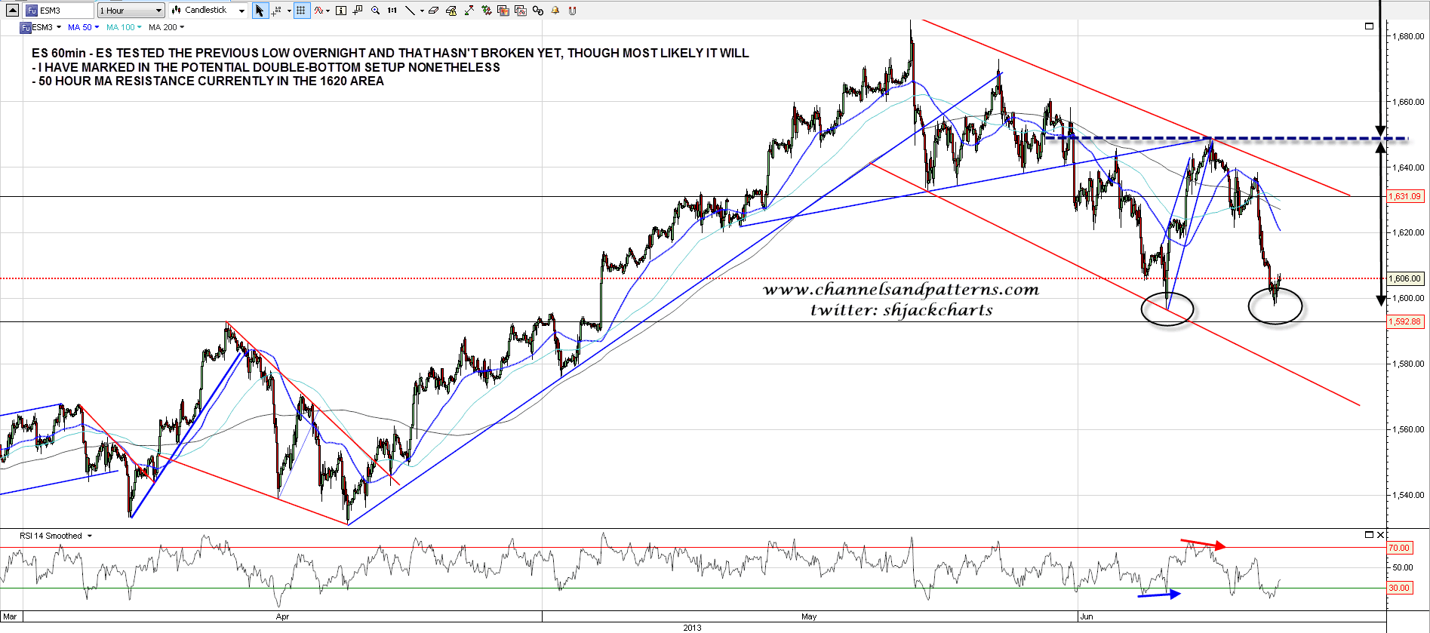Screen dimensions: 1430x633
Task: Click the linked charts chain icon
Action: 537,11
